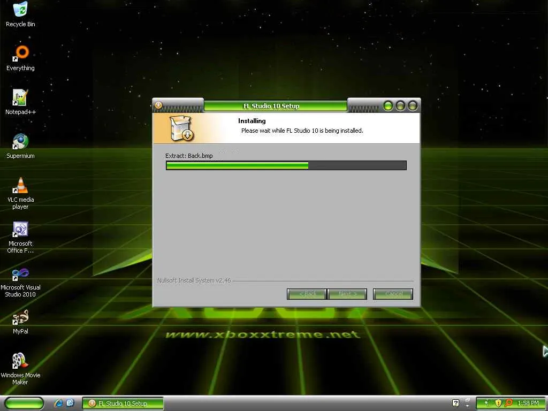This screenshot has height=411, width=548.
Task: Click the 'Installing' header text
Action: click(x=252, y=121)
